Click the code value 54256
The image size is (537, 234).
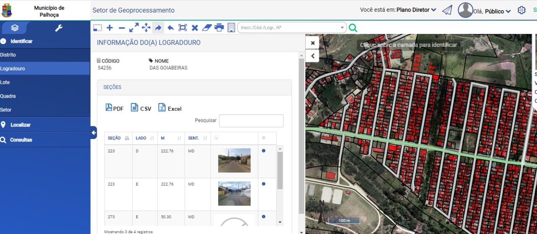(x=104, y=68)
